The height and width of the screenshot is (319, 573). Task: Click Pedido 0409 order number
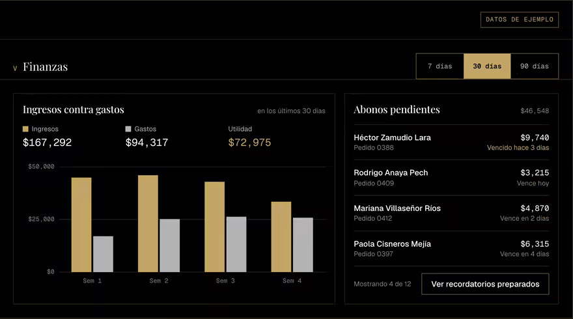374,183
